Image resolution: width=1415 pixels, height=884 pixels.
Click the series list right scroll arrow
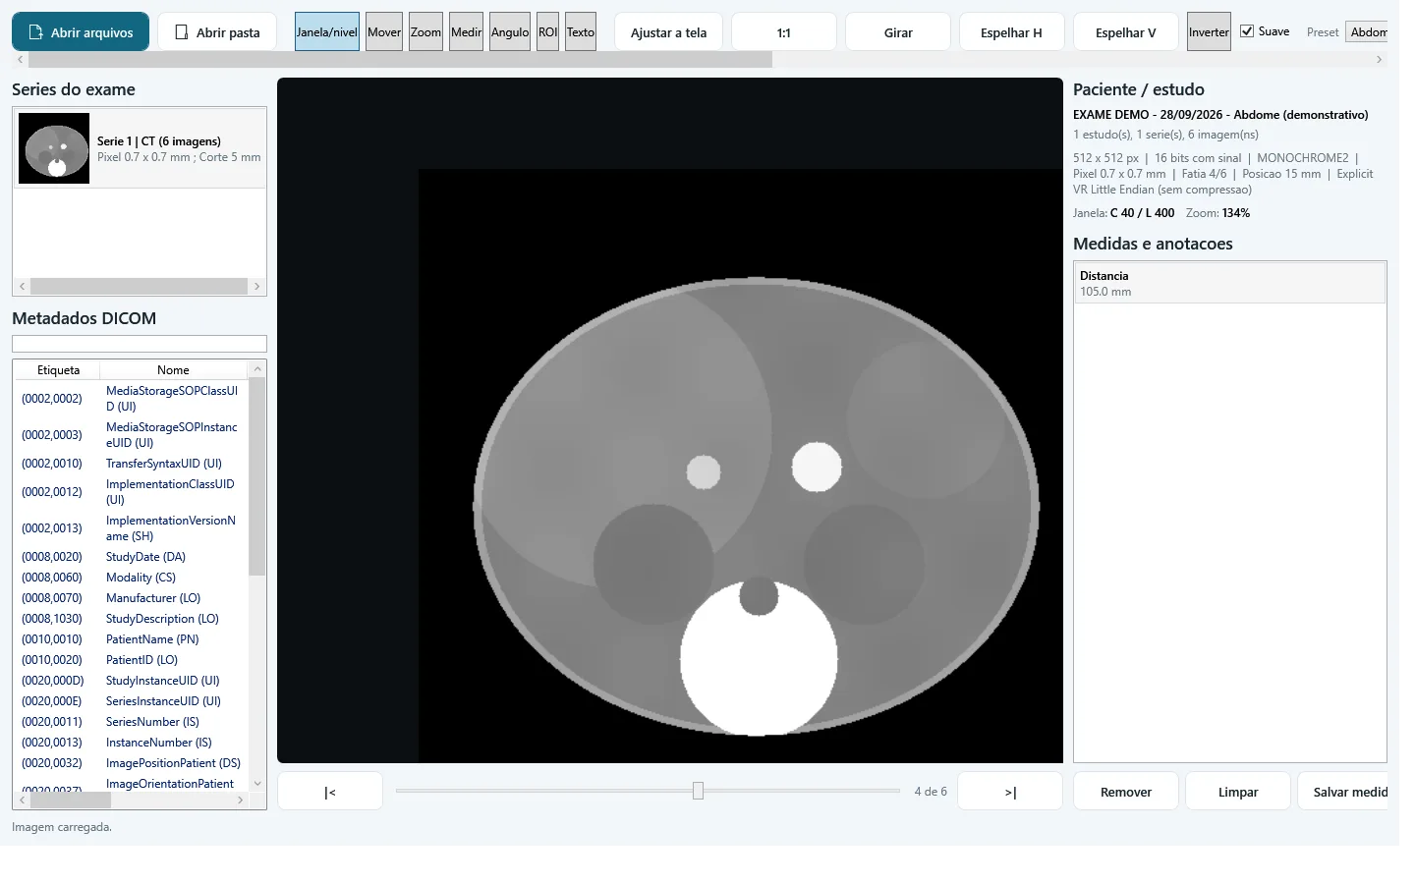[x=257, y=287]
